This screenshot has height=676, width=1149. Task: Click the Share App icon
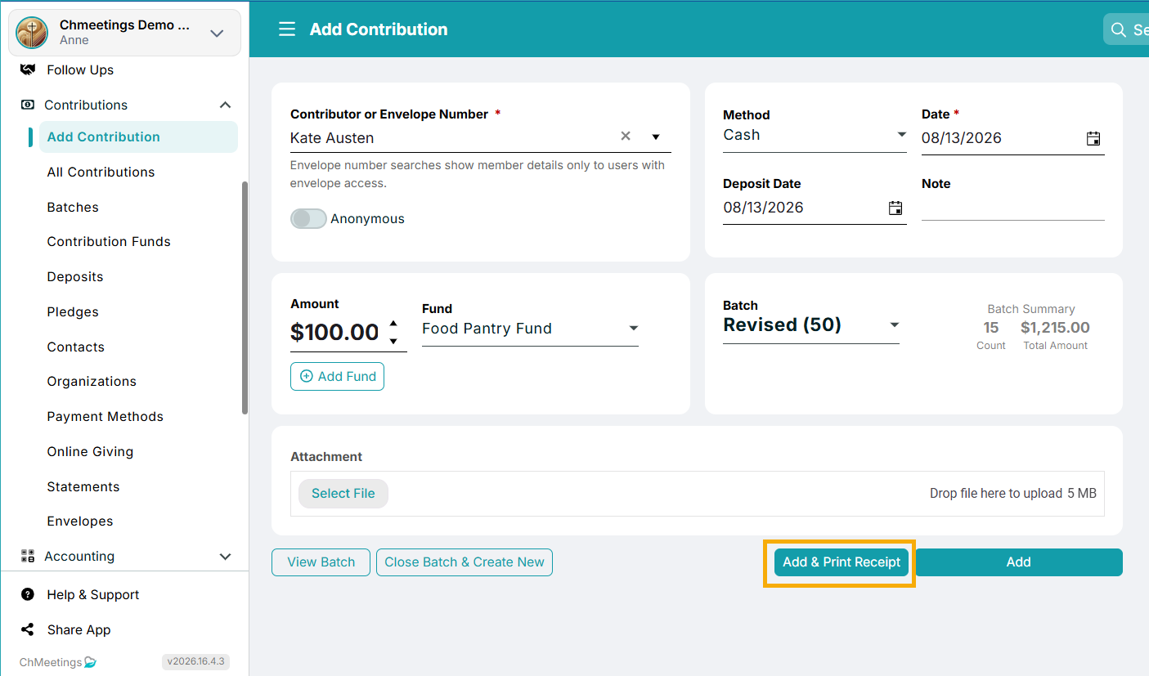coord(28,629)
